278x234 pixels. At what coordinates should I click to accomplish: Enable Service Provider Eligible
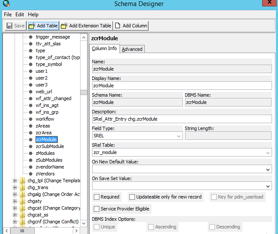96,209
